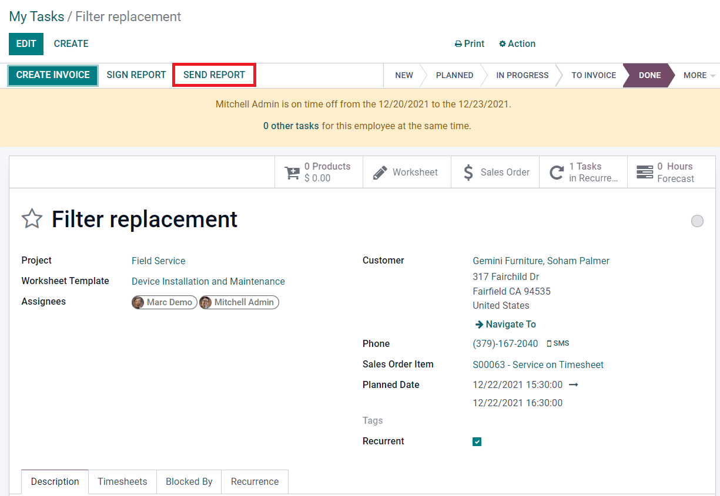
Task: Switch to the Timesheets tab
Action: coord(122,482)
